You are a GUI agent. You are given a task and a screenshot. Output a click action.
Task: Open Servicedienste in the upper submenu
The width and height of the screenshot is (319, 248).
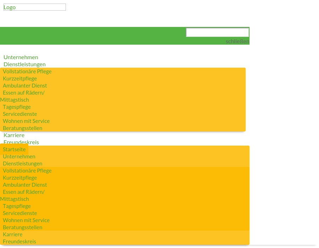tap(20, 114)
